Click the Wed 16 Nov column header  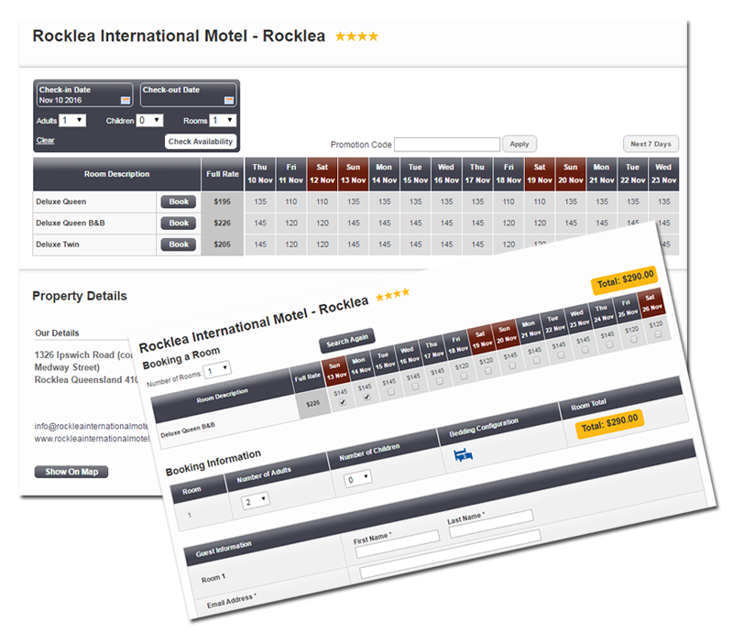point(446,174)
